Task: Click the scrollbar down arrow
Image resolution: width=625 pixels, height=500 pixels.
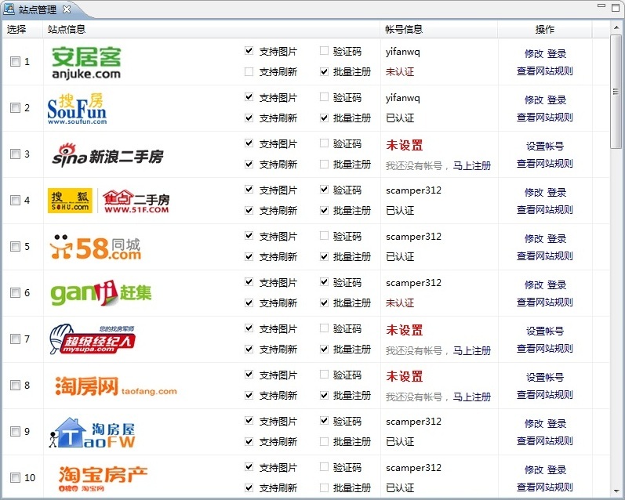Action: [616, 491]
